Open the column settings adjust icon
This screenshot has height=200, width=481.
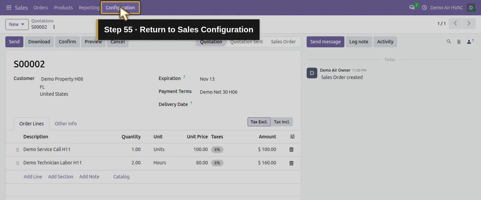(x=293, y=137)
